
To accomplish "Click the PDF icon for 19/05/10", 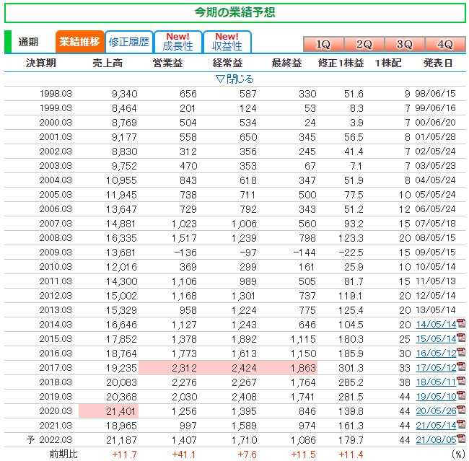I will click(x=461, y=396).
